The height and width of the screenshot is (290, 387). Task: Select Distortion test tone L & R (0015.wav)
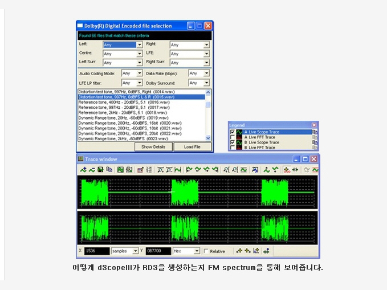(x=141, y=97)
